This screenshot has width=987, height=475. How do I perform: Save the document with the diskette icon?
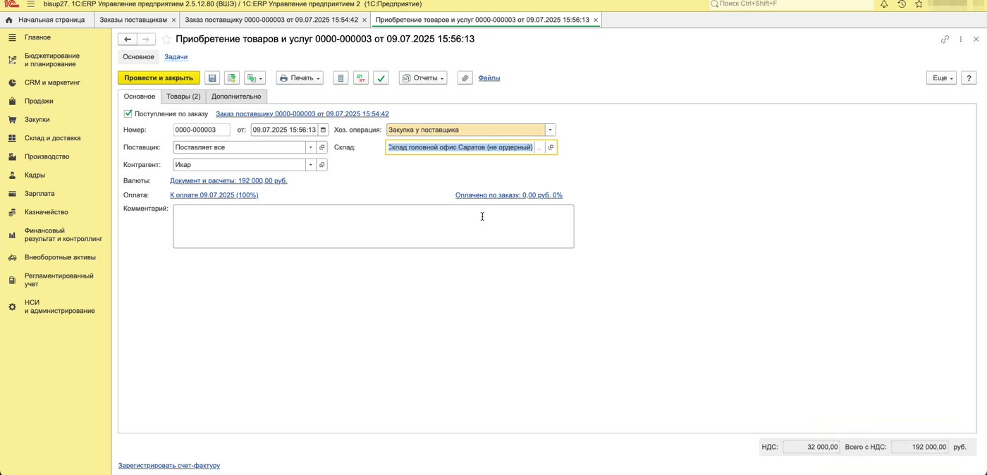(x=212, y=78)
